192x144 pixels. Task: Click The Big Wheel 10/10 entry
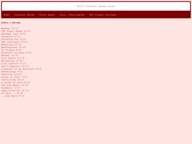coord(15,85)
